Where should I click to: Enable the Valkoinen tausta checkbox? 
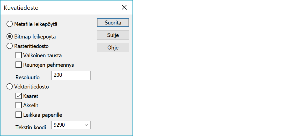[x=18, y=55]
